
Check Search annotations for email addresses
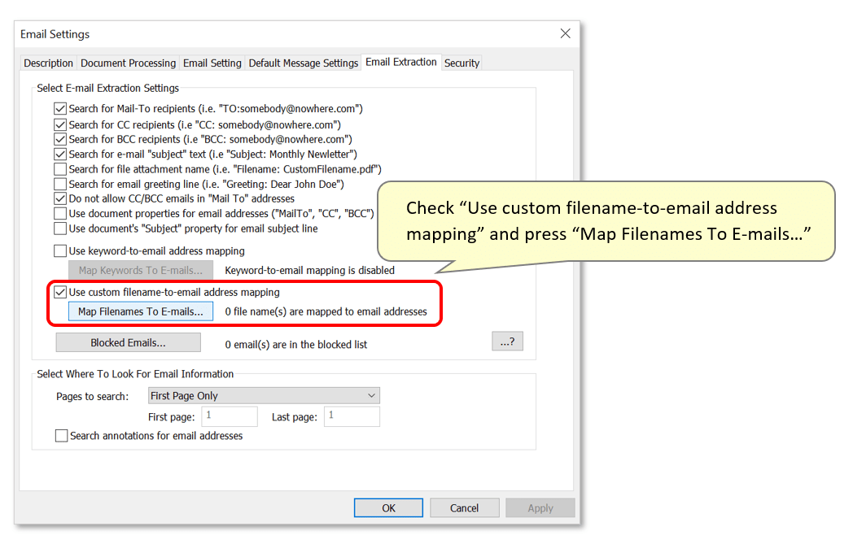pos(62,436)
